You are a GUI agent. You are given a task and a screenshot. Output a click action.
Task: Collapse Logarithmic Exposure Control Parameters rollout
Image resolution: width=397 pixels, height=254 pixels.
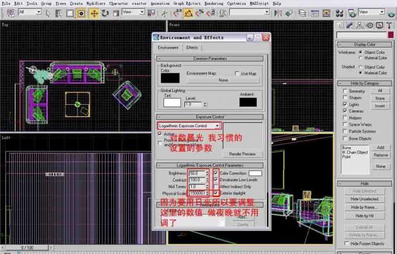[x=210, y=165]
